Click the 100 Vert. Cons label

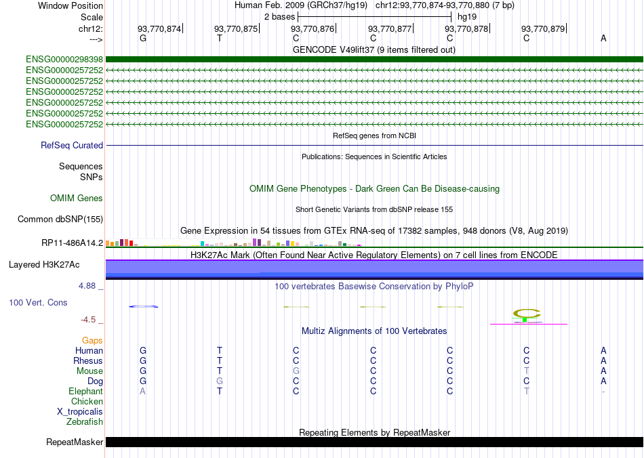pyautogui.click(x=38, y=302)
